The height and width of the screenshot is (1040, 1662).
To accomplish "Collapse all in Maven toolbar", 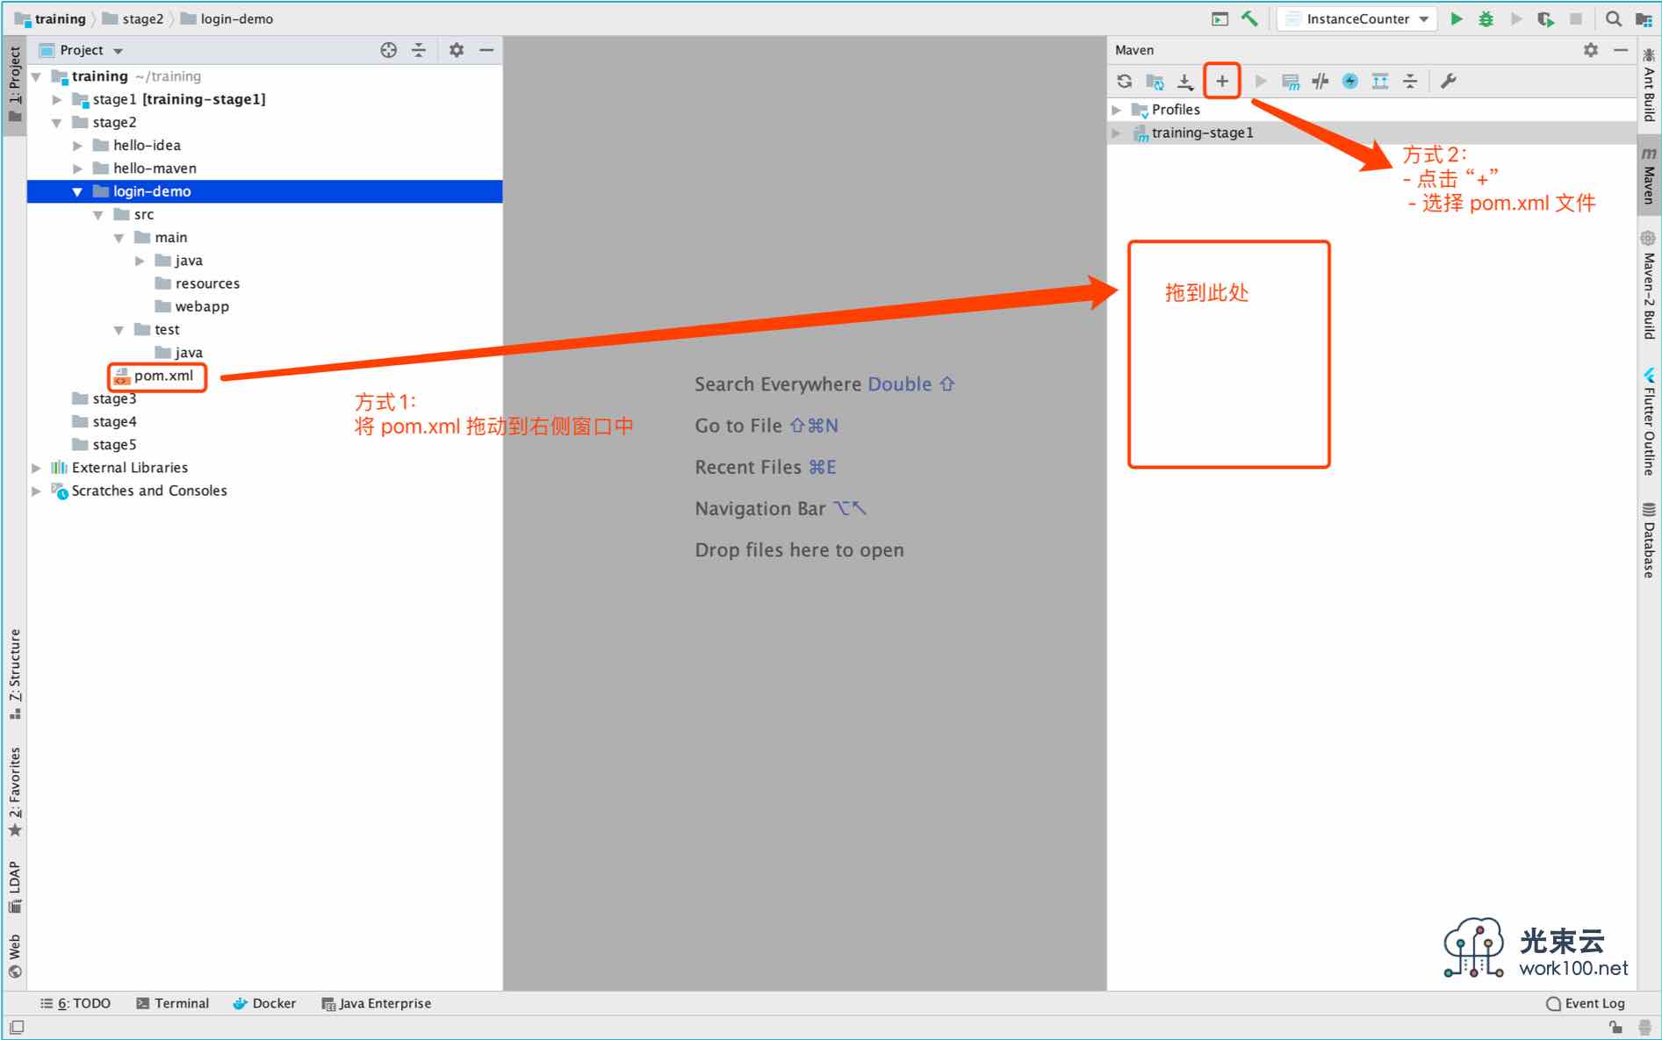I will tap(1410, 82).
